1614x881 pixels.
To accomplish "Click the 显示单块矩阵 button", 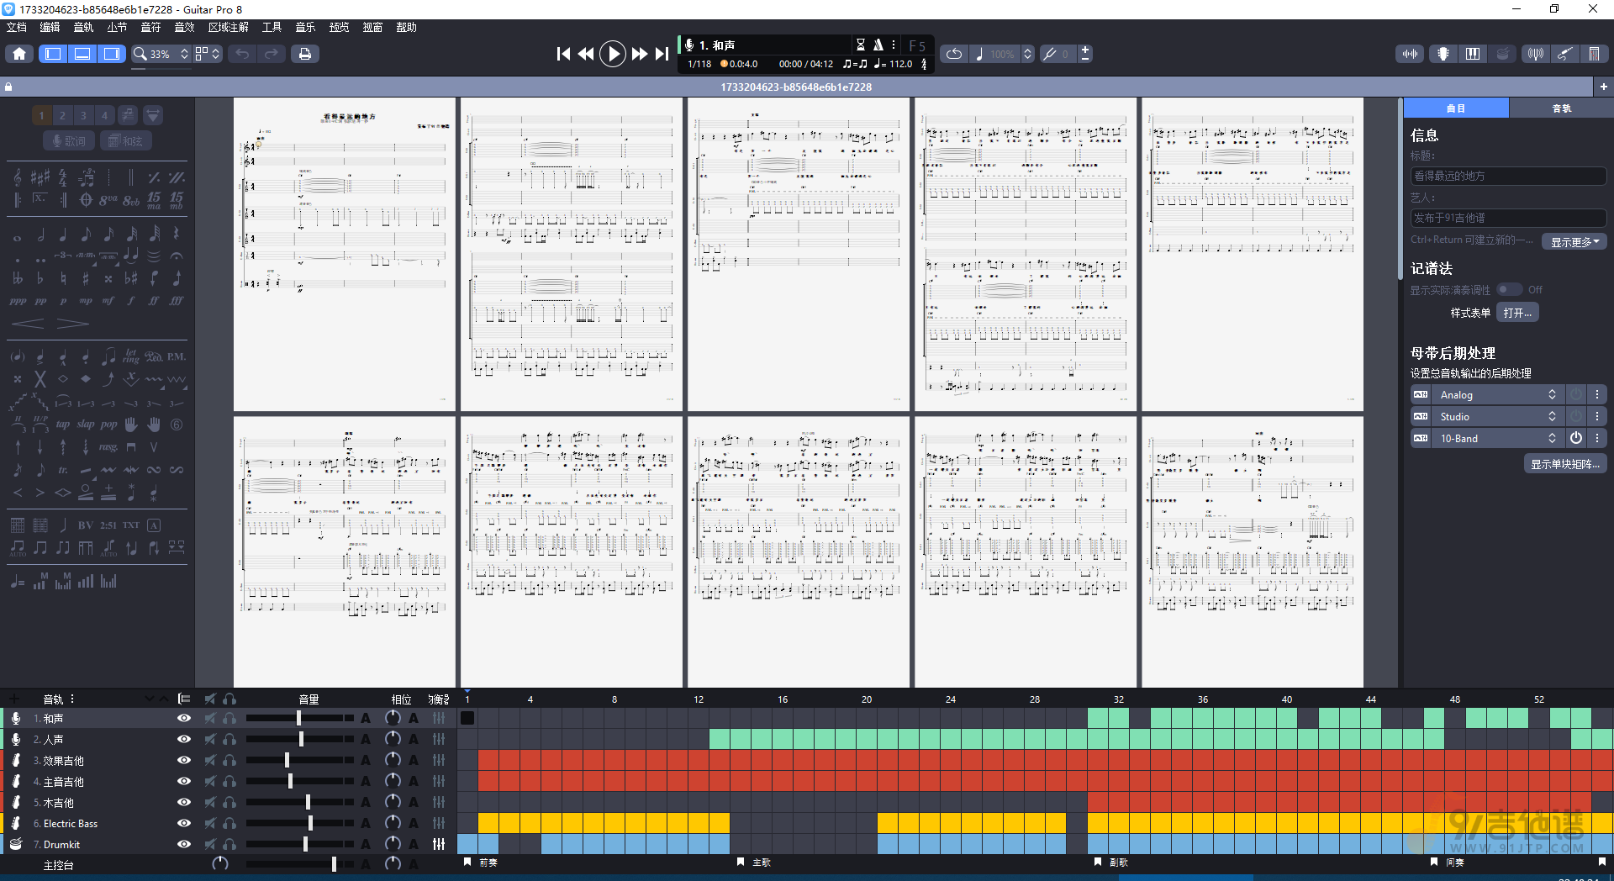I will [x=1565, y=464].
